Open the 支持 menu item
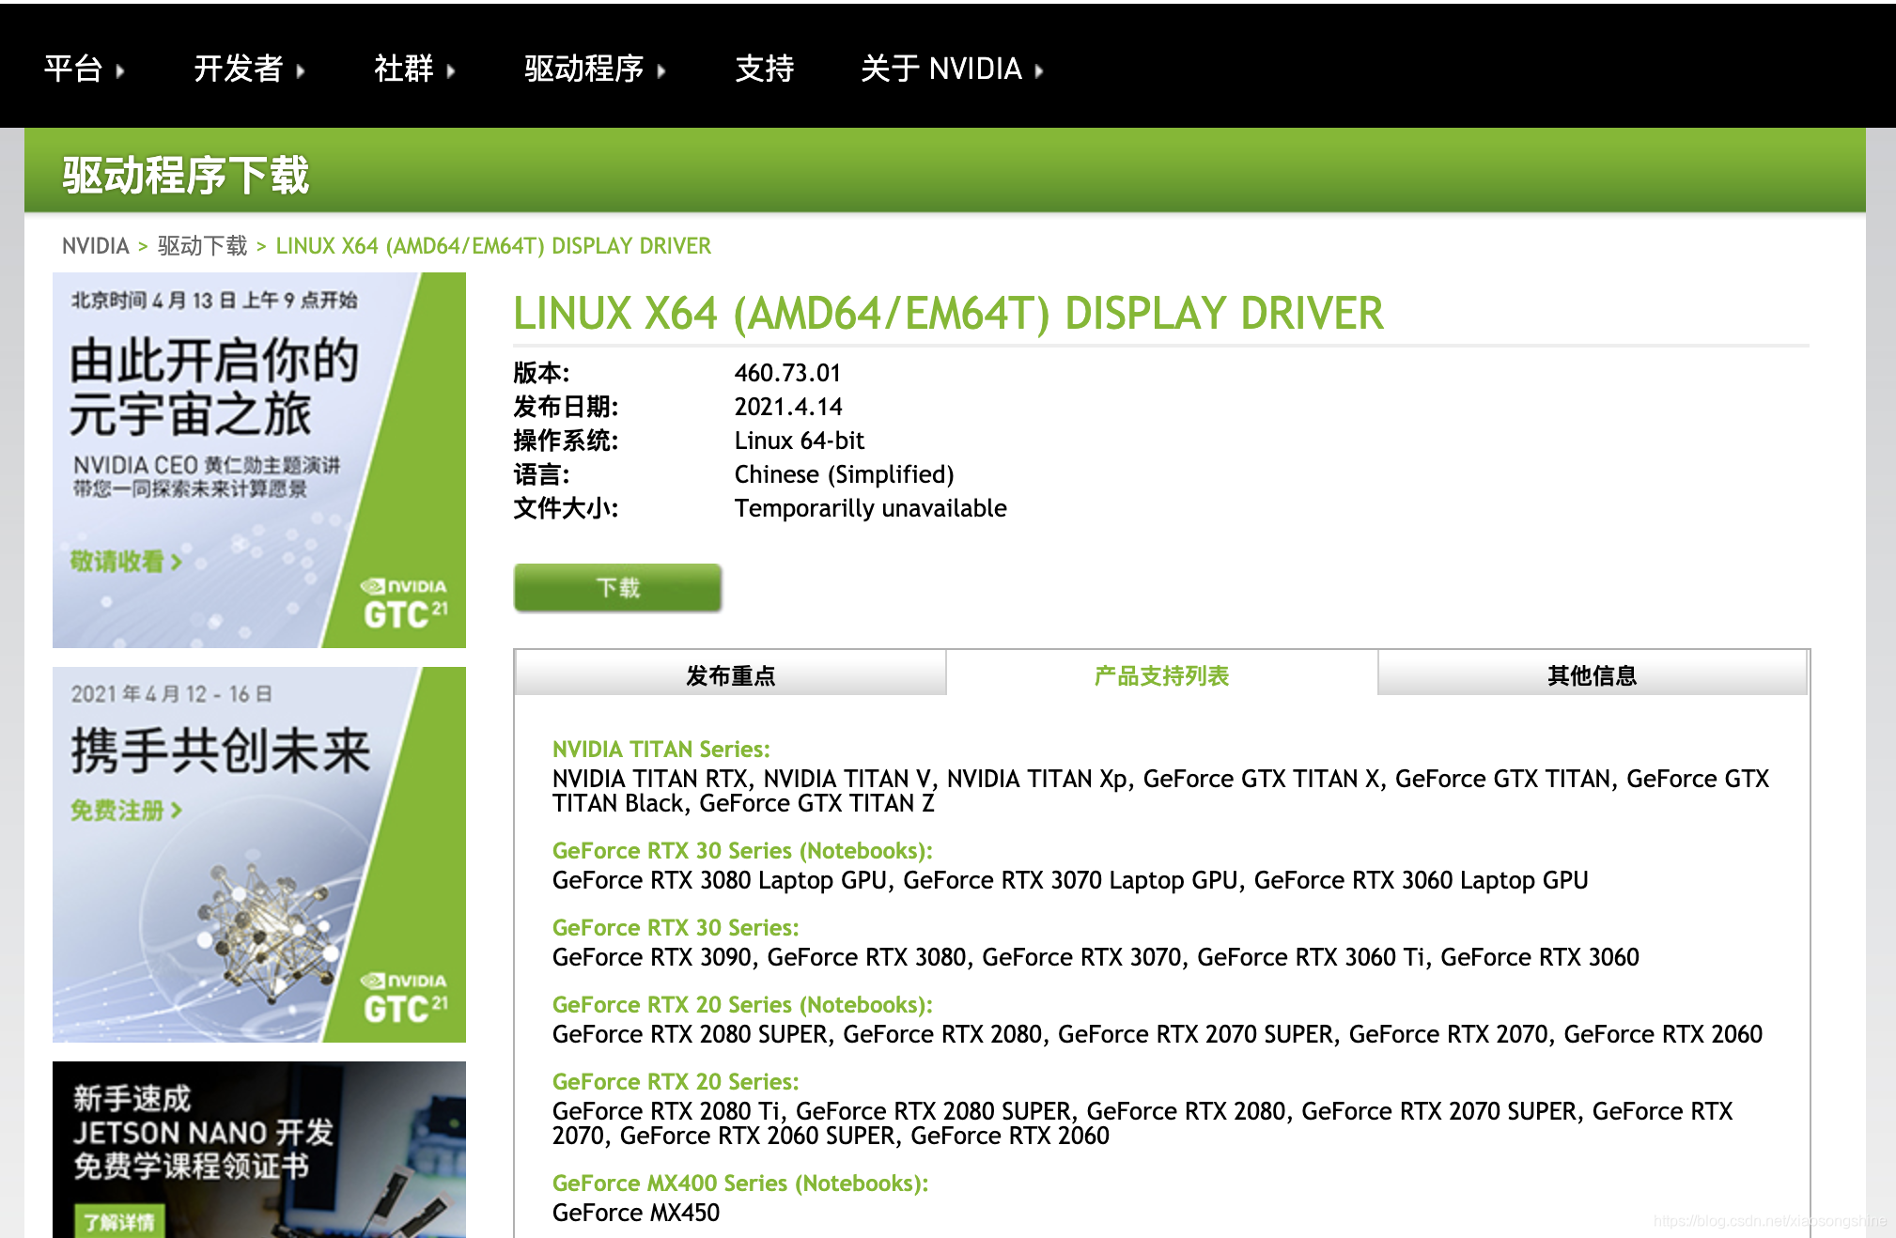Viewport: 1896px width, 1238px height. (x=765, y=69)
